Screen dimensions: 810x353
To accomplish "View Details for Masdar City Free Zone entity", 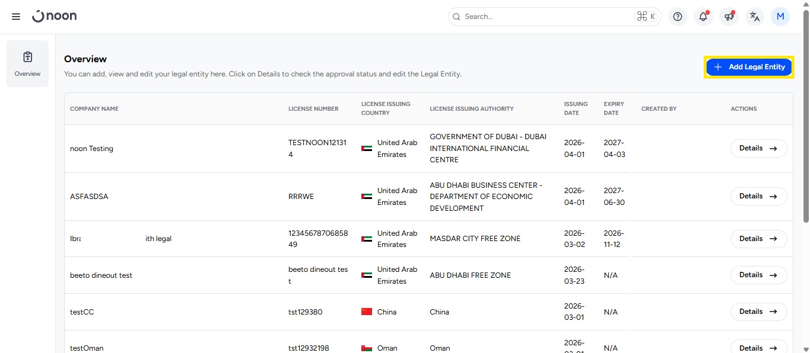I will point(758,239).
